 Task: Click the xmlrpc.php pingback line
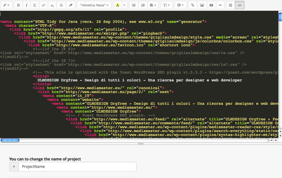90,33
